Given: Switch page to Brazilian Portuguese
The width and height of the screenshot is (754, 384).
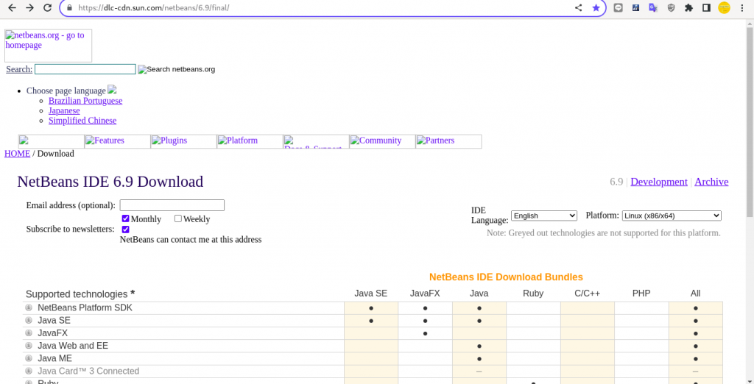Looking at the screenshot, I should point(85,101).
